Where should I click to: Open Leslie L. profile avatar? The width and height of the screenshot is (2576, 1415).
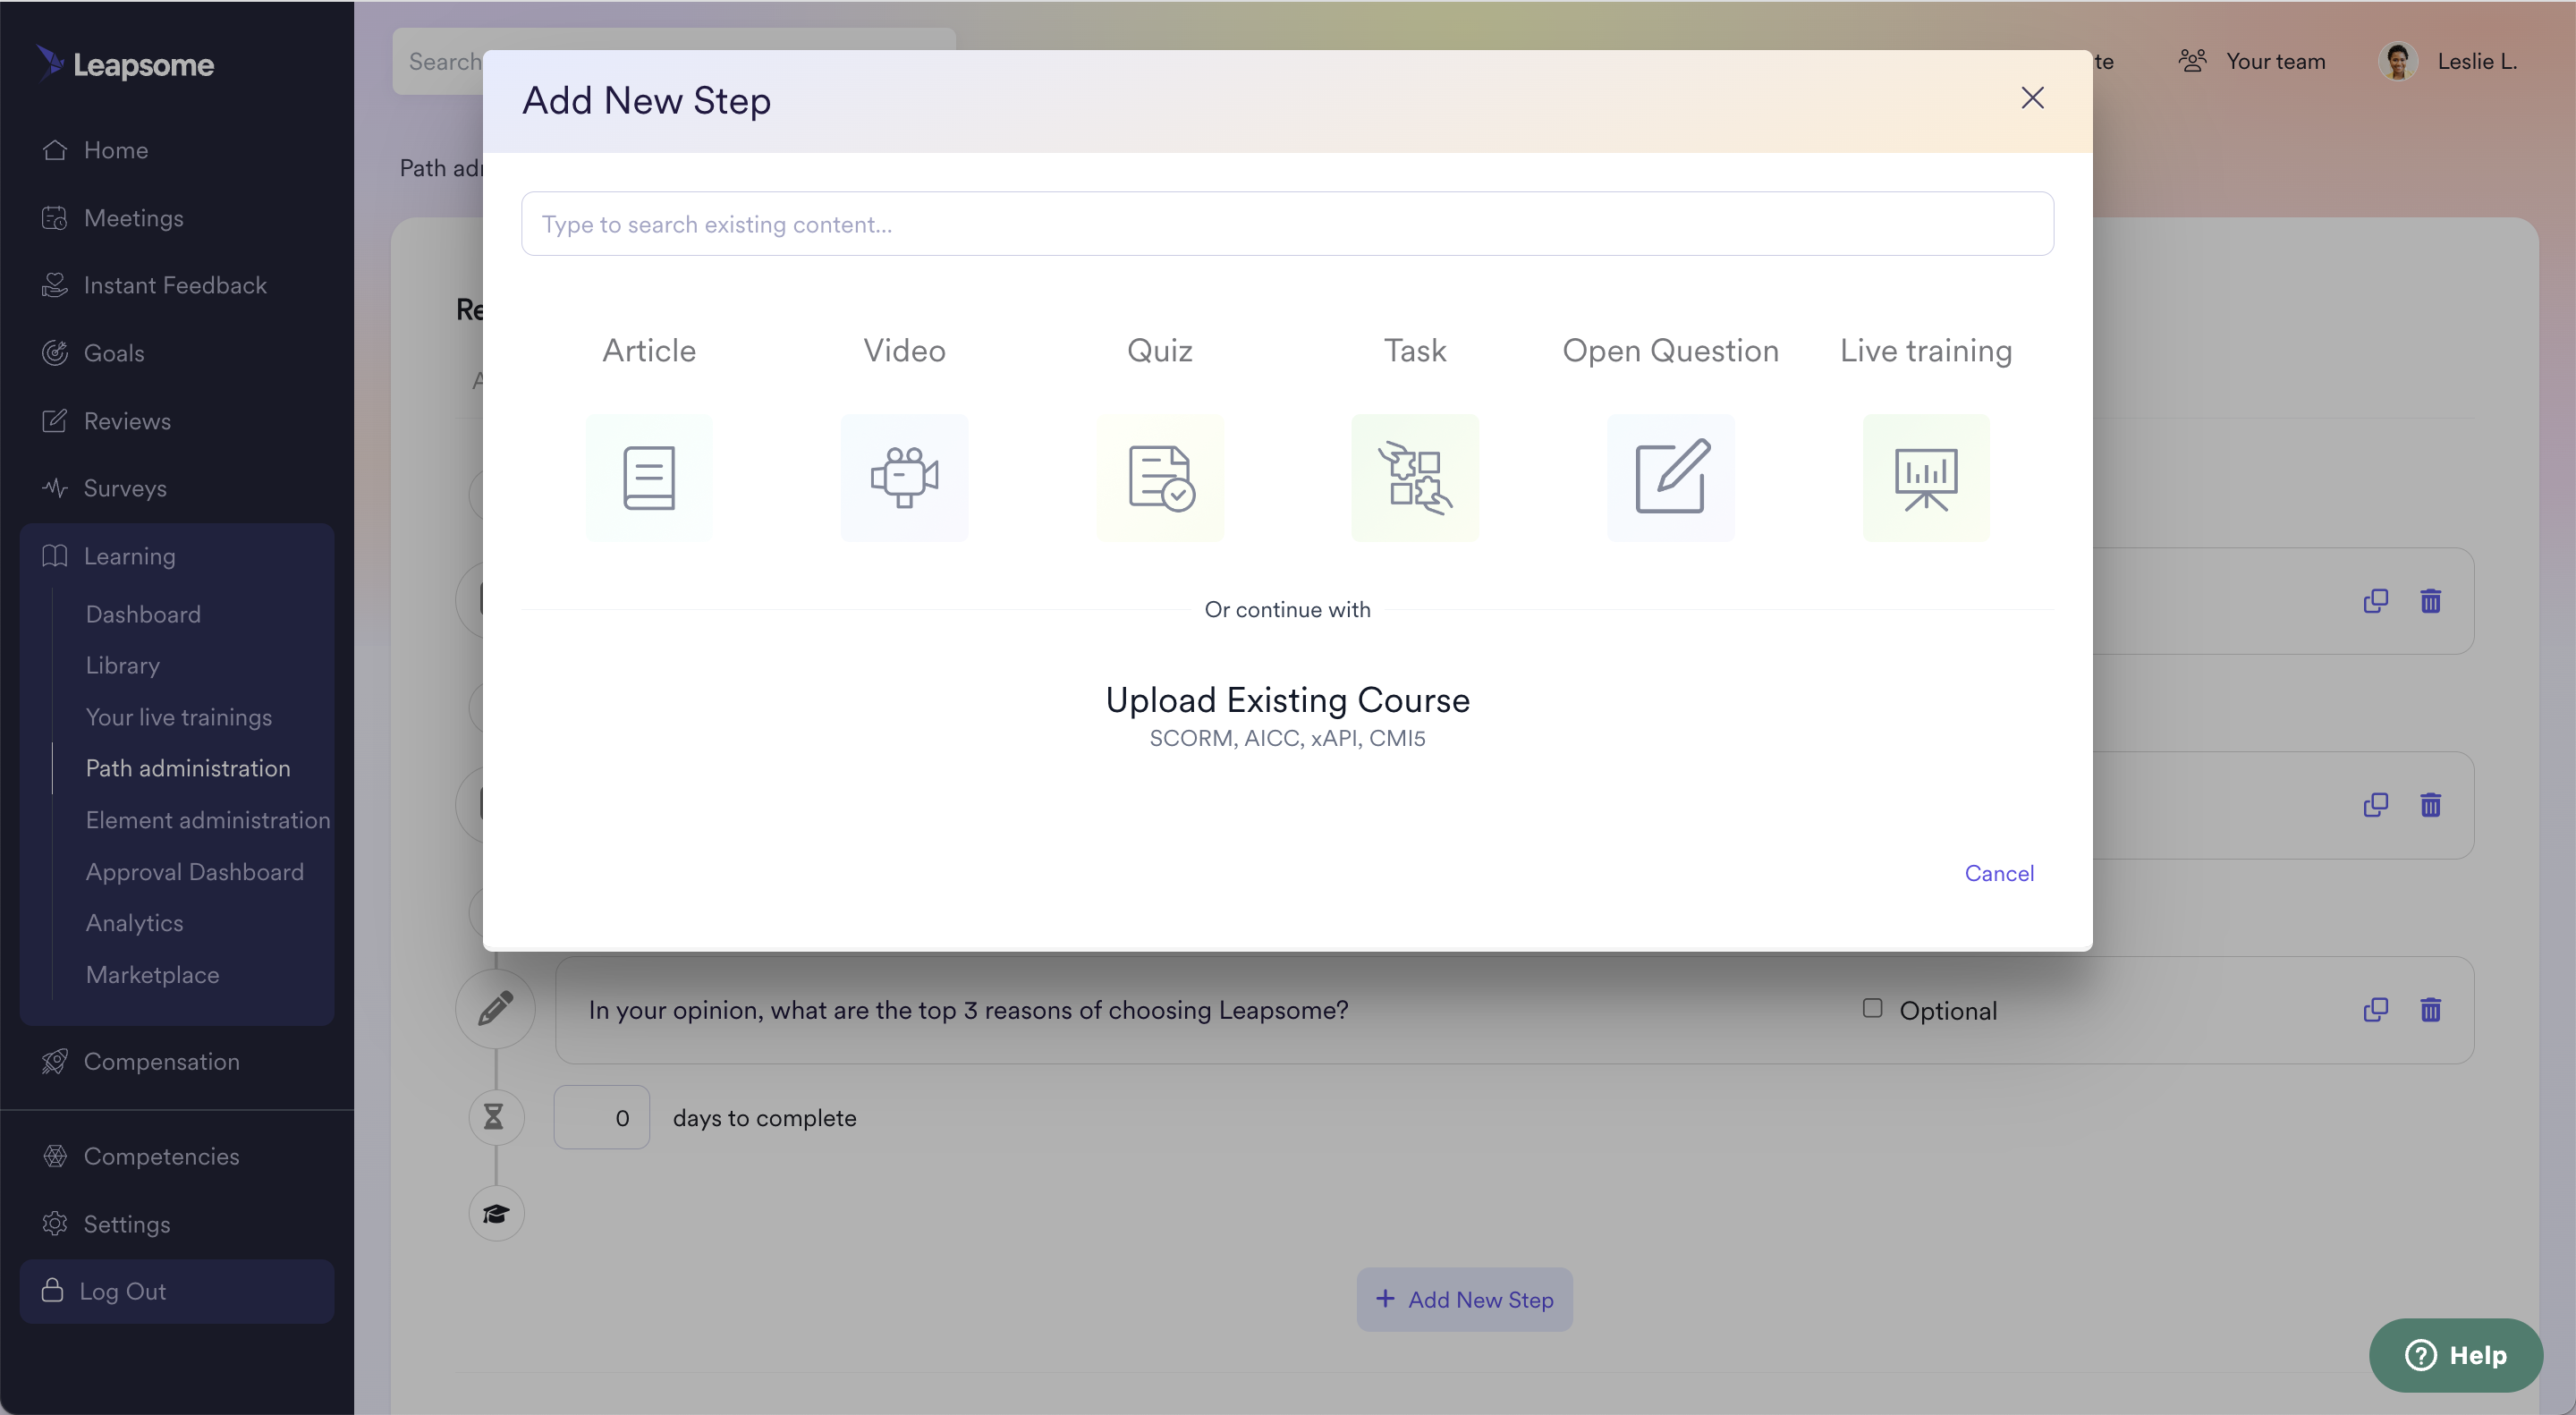pos(2398,62)
